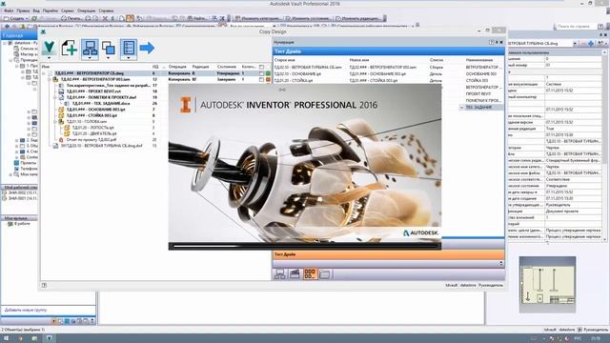This screenshot has width=610, height=343.
Task: Click the overlapping squares copy icon
Action: 109,48
